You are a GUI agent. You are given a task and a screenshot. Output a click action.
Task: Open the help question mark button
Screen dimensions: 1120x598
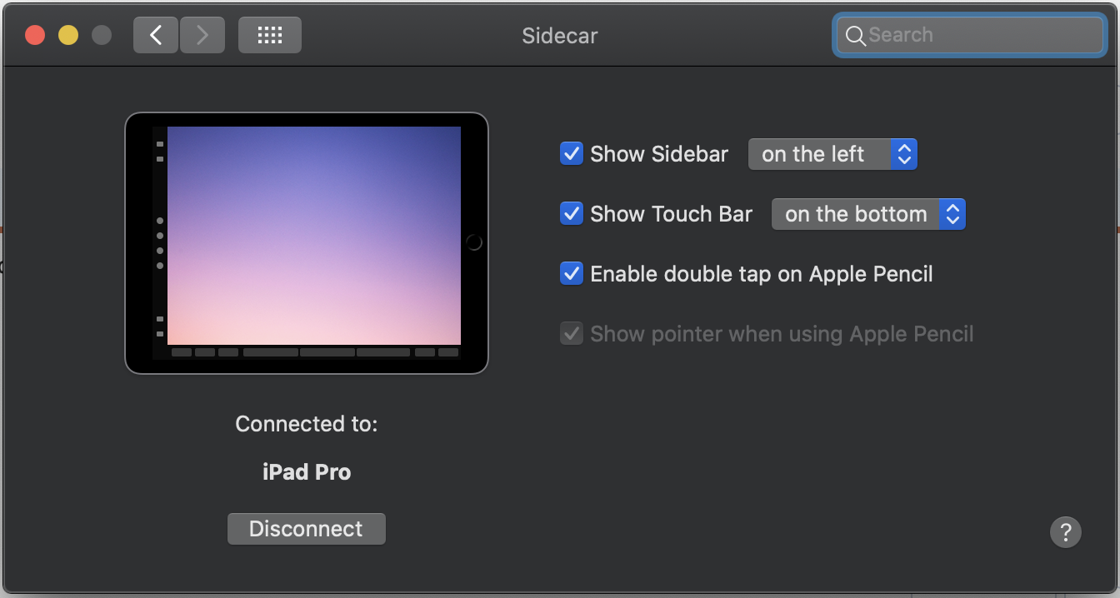[1065, 531]
